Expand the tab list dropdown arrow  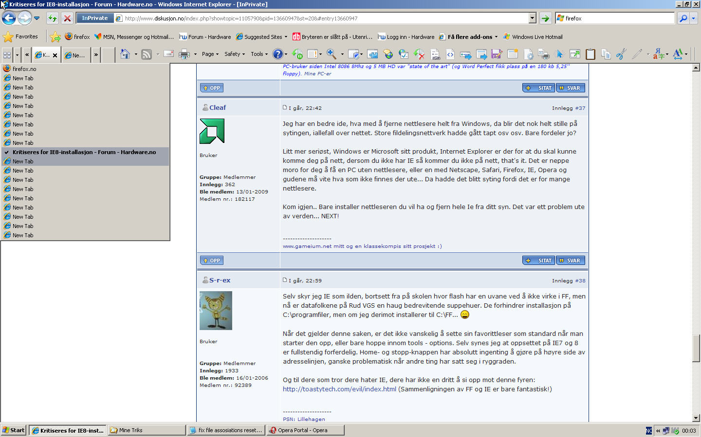click(17, 54)
